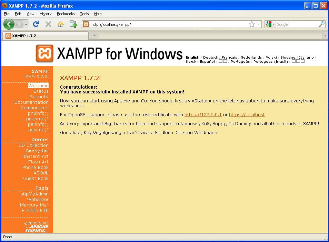Click the Stop loading X icon
329x242 pixels.
click(48, 24)
